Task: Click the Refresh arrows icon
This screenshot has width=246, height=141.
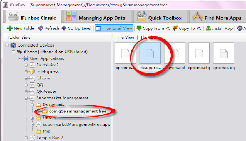Action: tap(41, 28)
